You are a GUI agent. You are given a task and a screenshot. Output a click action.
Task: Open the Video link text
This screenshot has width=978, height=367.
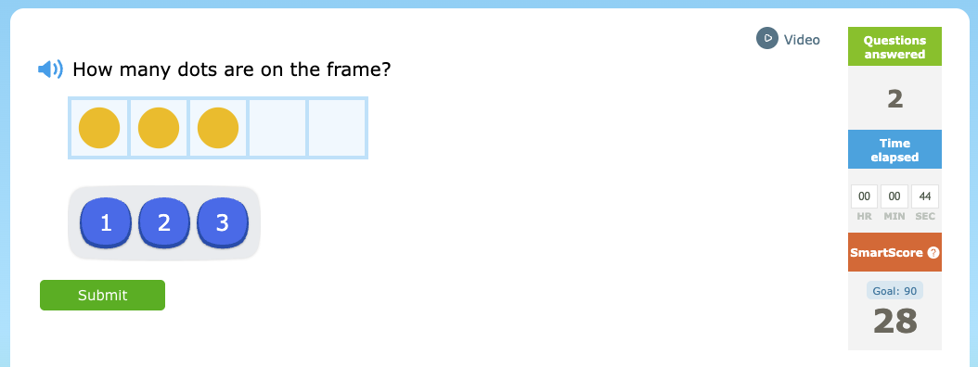click(802, 40)
